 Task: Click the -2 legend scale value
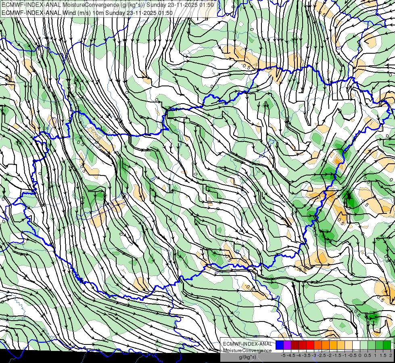[330, 355]
